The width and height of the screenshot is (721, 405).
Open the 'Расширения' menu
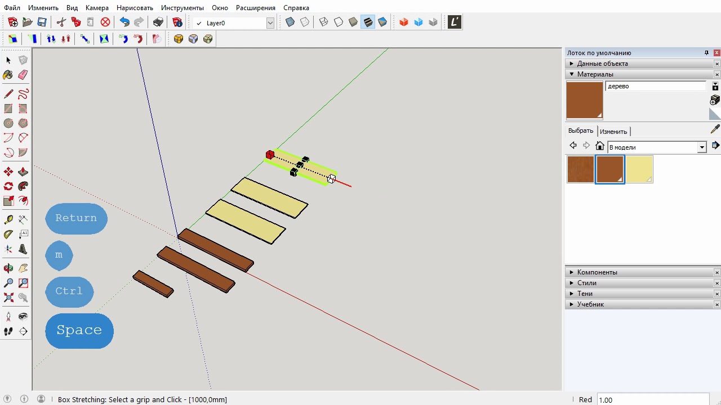click(x=256, y=8)
